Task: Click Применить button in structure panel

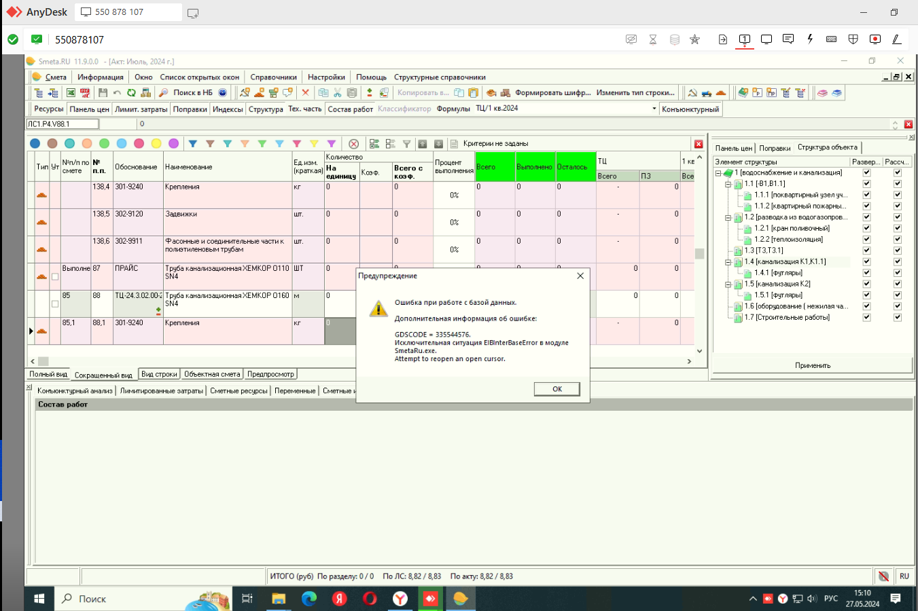Action: tap(813, 365)
